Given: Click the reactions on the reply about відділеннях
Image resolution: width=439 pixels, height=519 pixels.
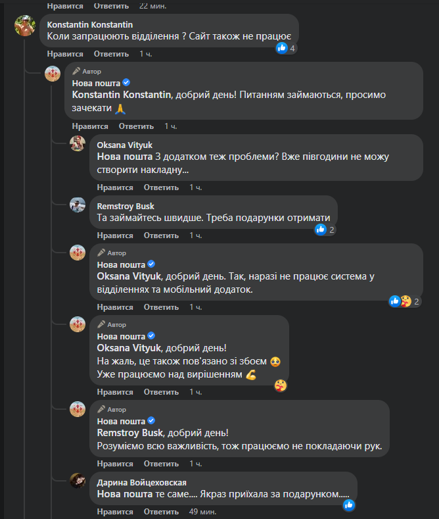Looking at the screenshot, I should pyautogui.click(x=400, y=301).
